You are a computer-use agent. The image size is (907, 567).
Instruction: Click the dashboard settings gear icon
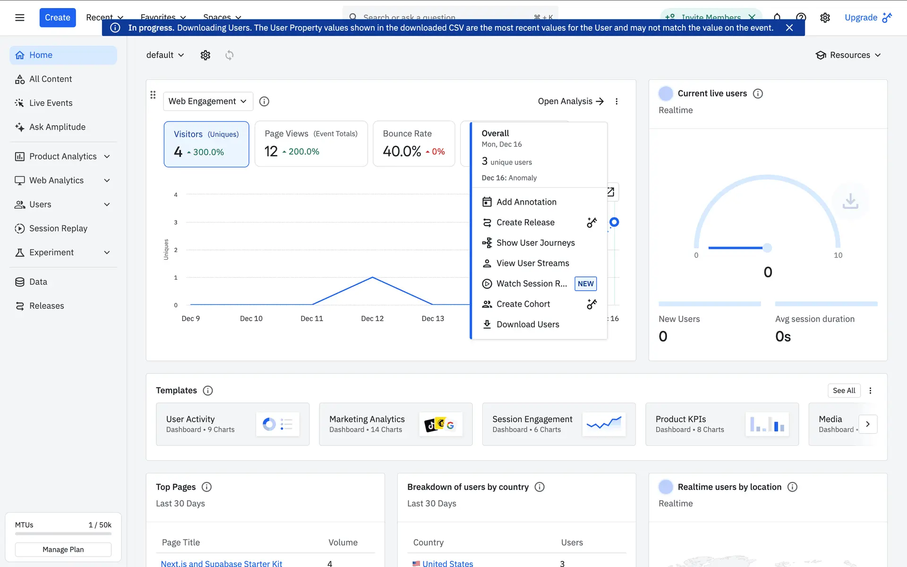coord(205,55)
